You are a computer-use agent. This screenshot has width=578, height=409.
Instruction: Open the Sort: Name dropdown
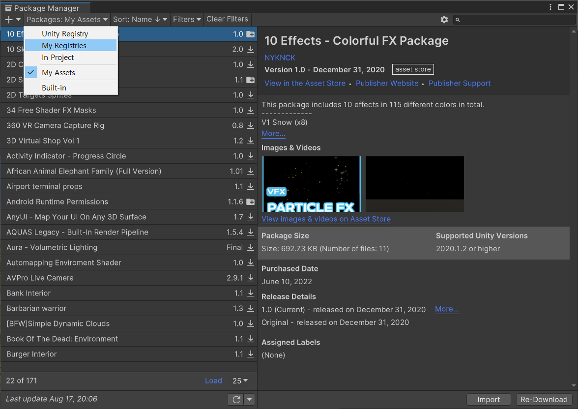pos(140,19)
